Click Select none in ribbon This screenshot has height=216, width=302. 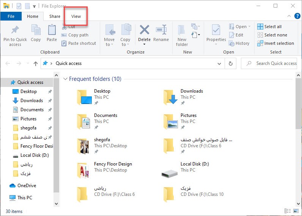[272, 35]
